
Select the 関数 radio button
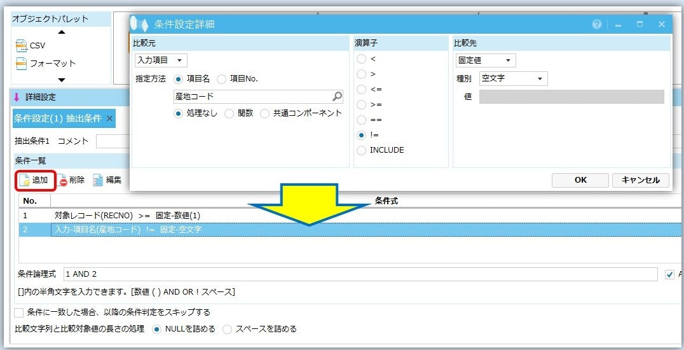(229, 114)
